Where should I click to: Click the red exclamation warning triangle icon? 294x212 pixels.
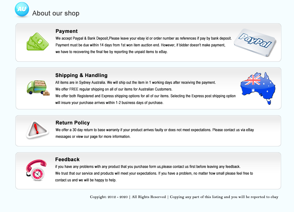[37, 130]
